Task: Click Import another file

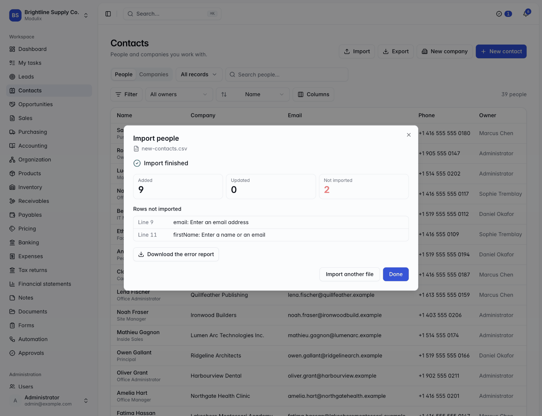Action: pos(350,274)
